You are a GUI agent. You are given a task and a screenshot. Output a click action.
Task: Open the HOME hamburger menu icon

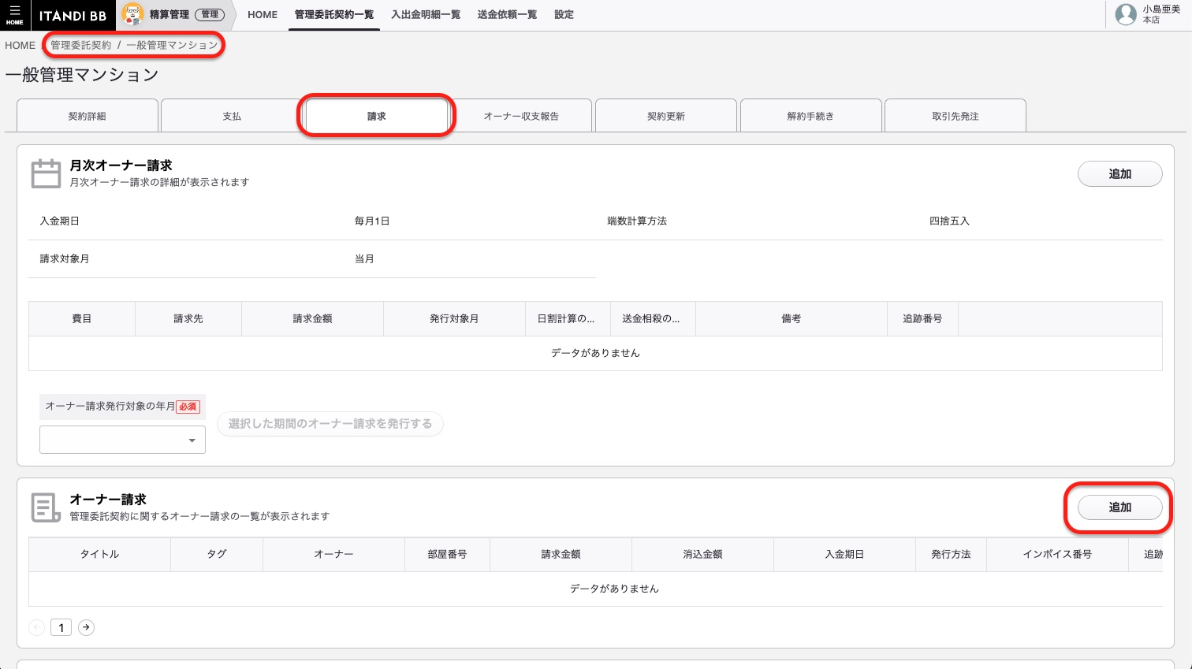point(15,15)
